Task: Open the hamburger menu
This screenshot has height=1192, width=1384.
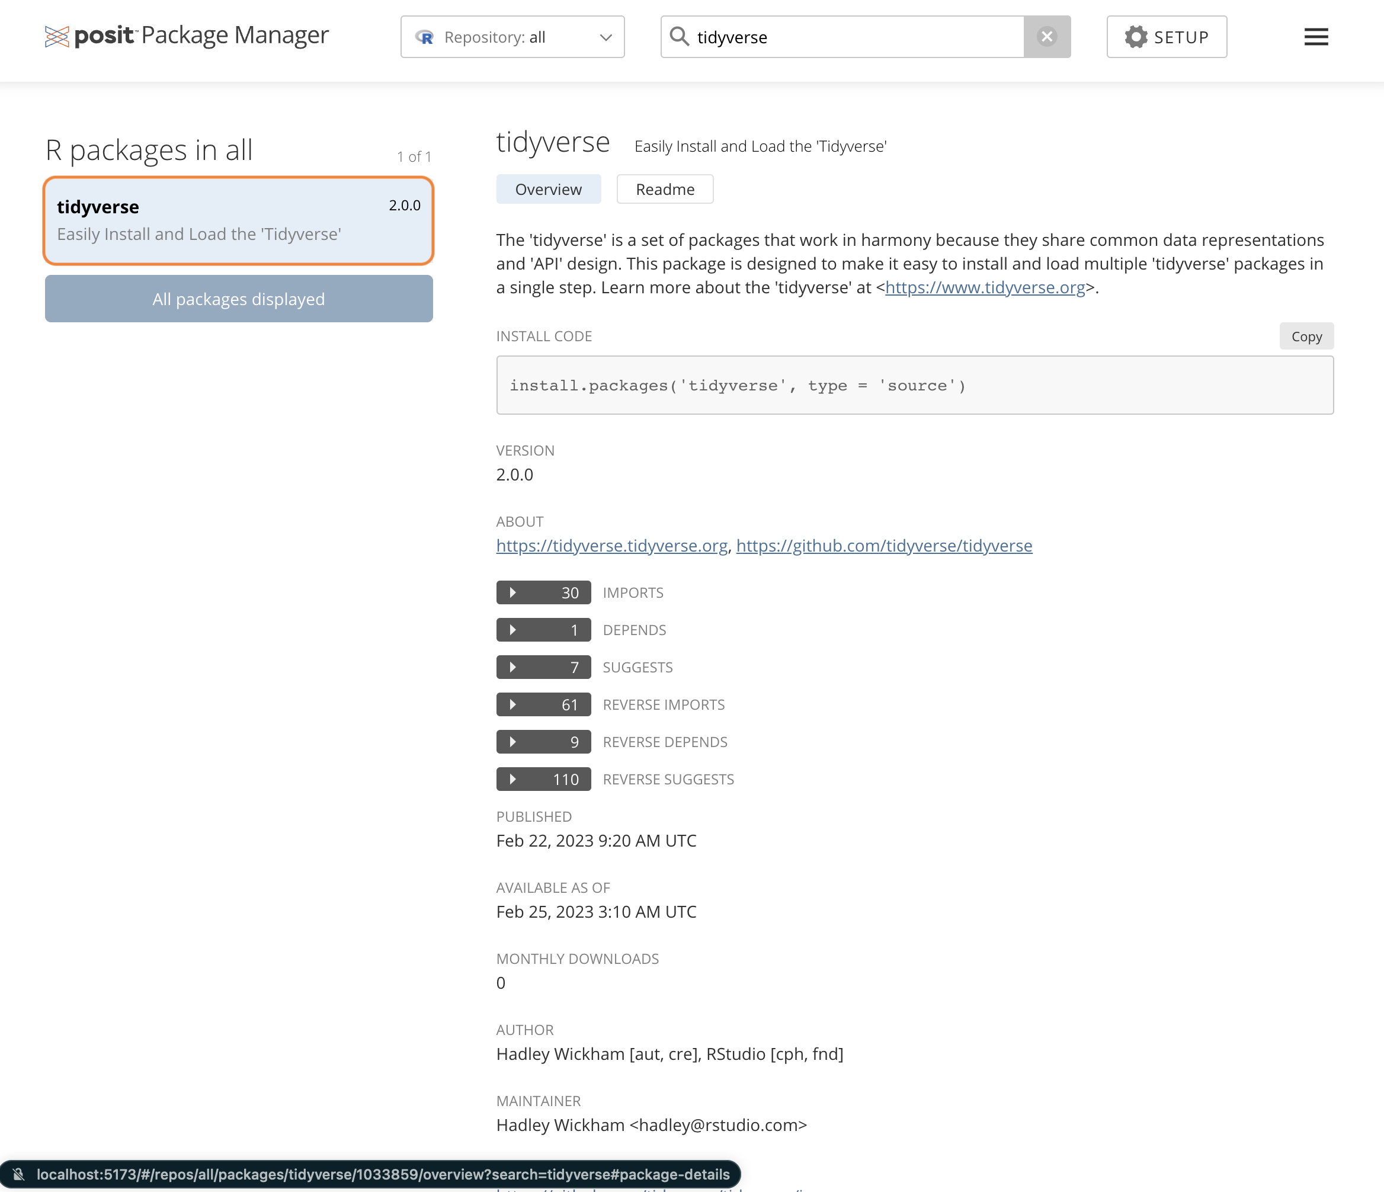Action: tap(1316, 37)
